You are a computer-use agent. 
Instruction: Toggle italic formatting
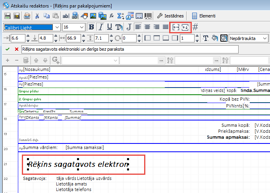click(x=100, y=27)
